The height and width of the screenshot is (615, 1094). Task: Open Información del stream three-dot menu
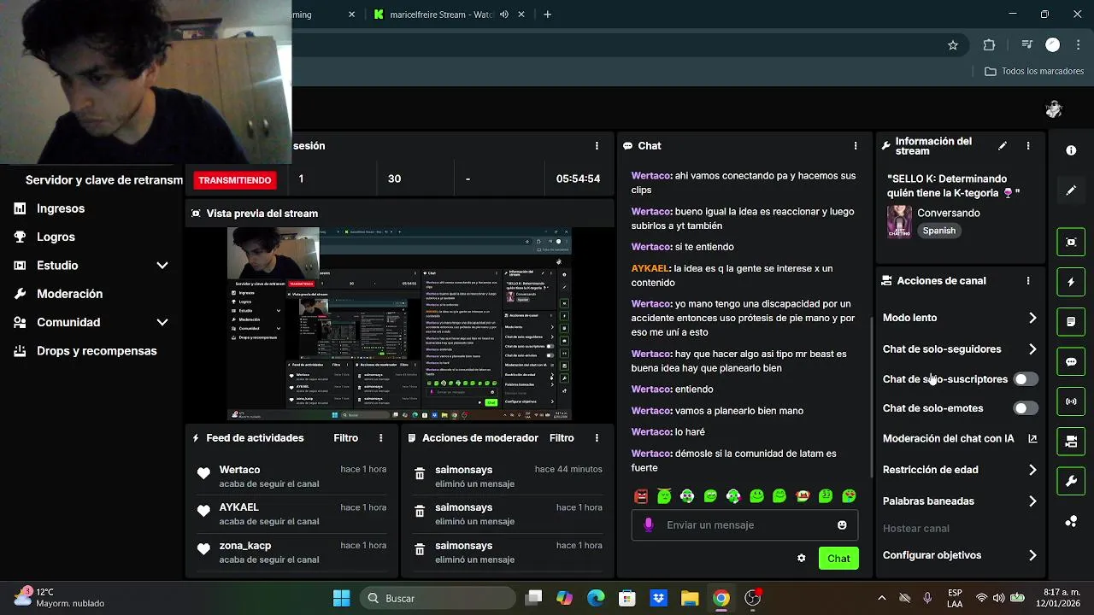[1028, 146]
